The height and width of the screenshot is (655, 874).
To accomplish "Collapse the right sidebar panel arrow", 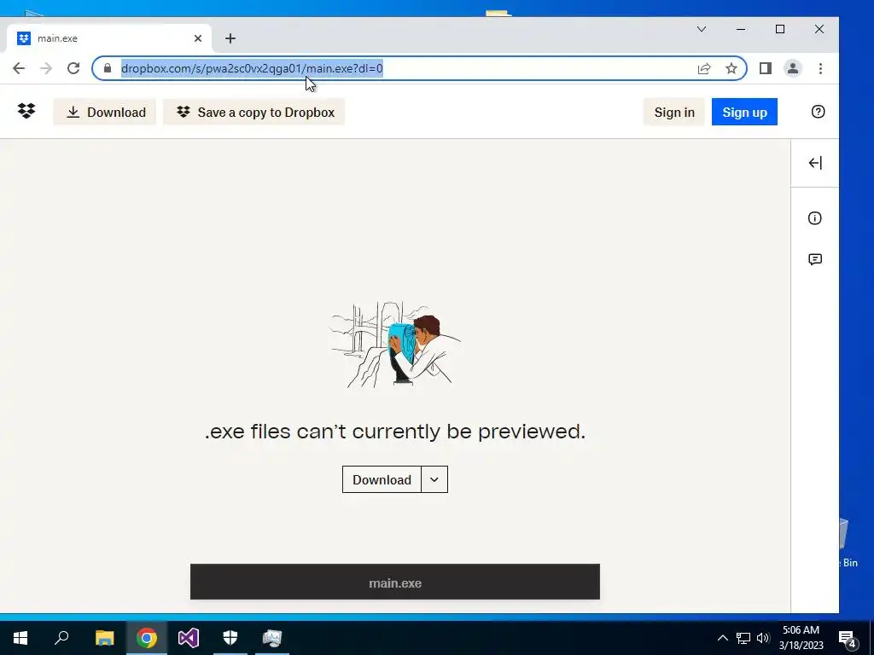I will [815, 163].
